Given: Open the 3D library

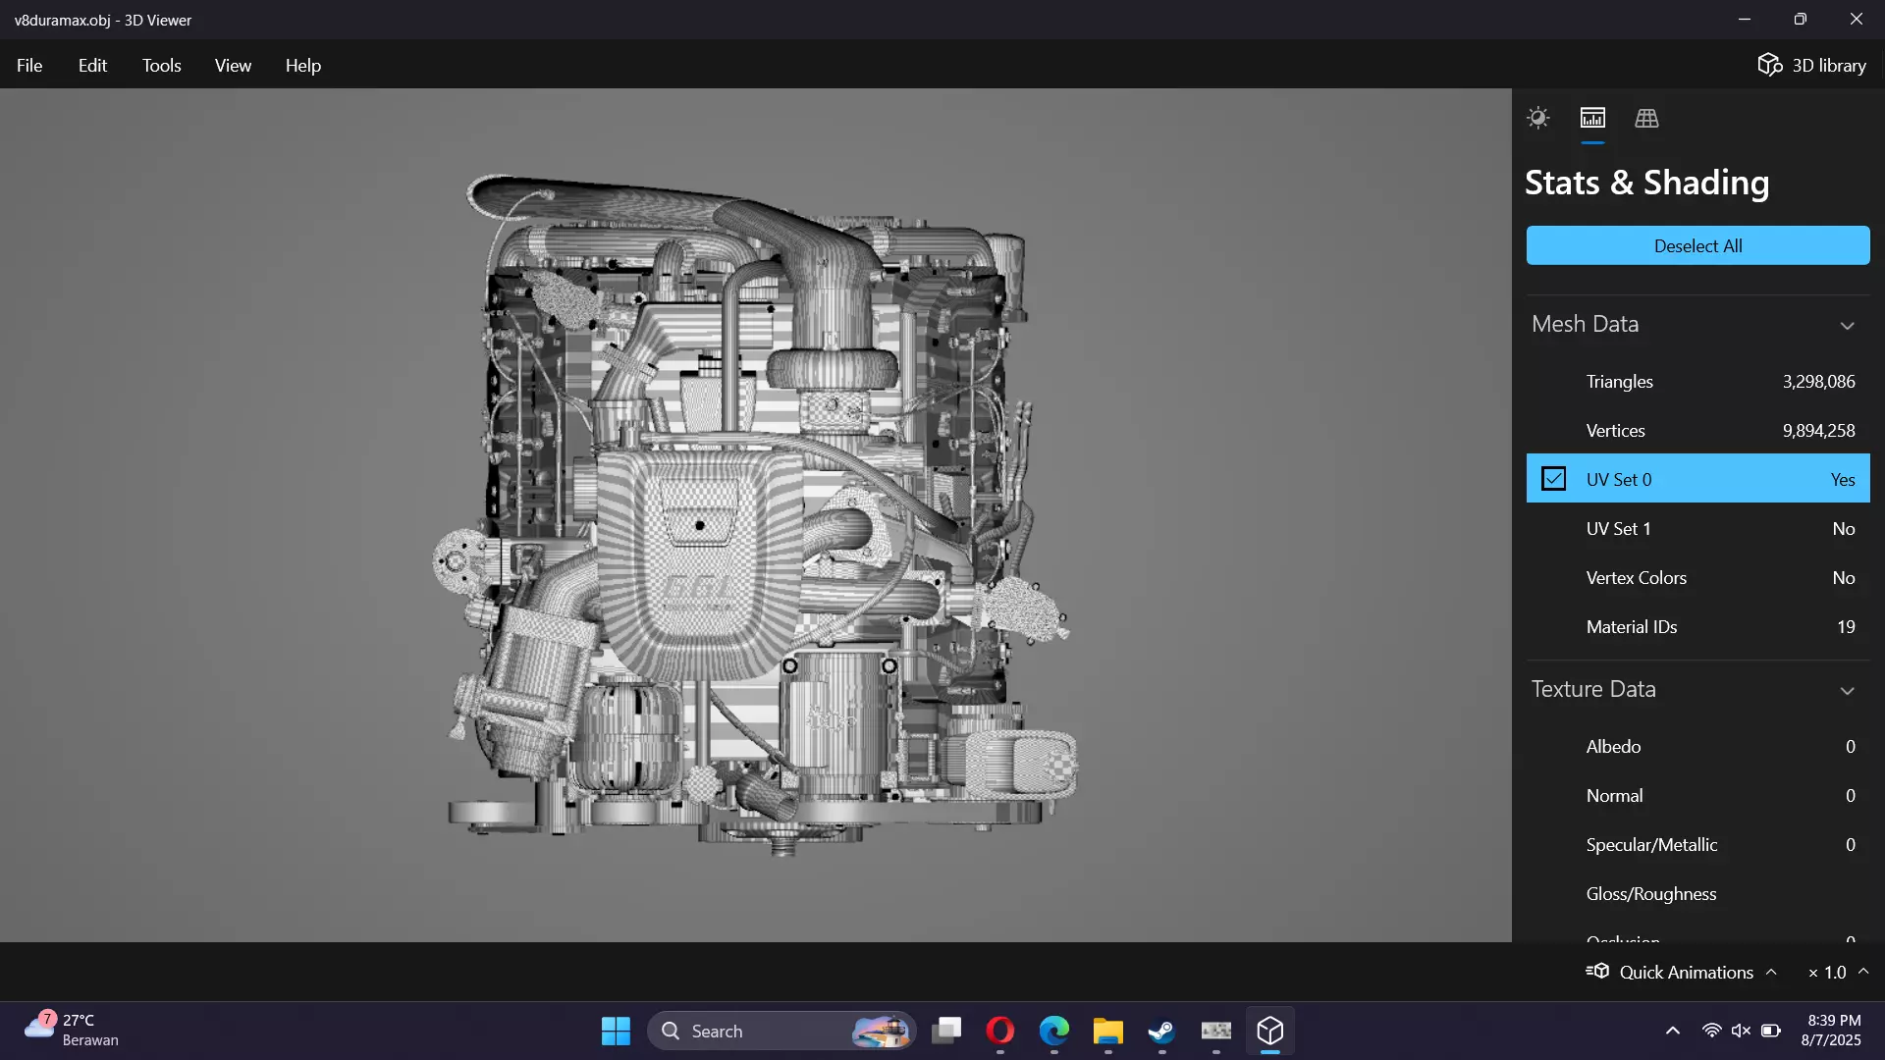Looking at the screenshot, I should click(1811, 65).
